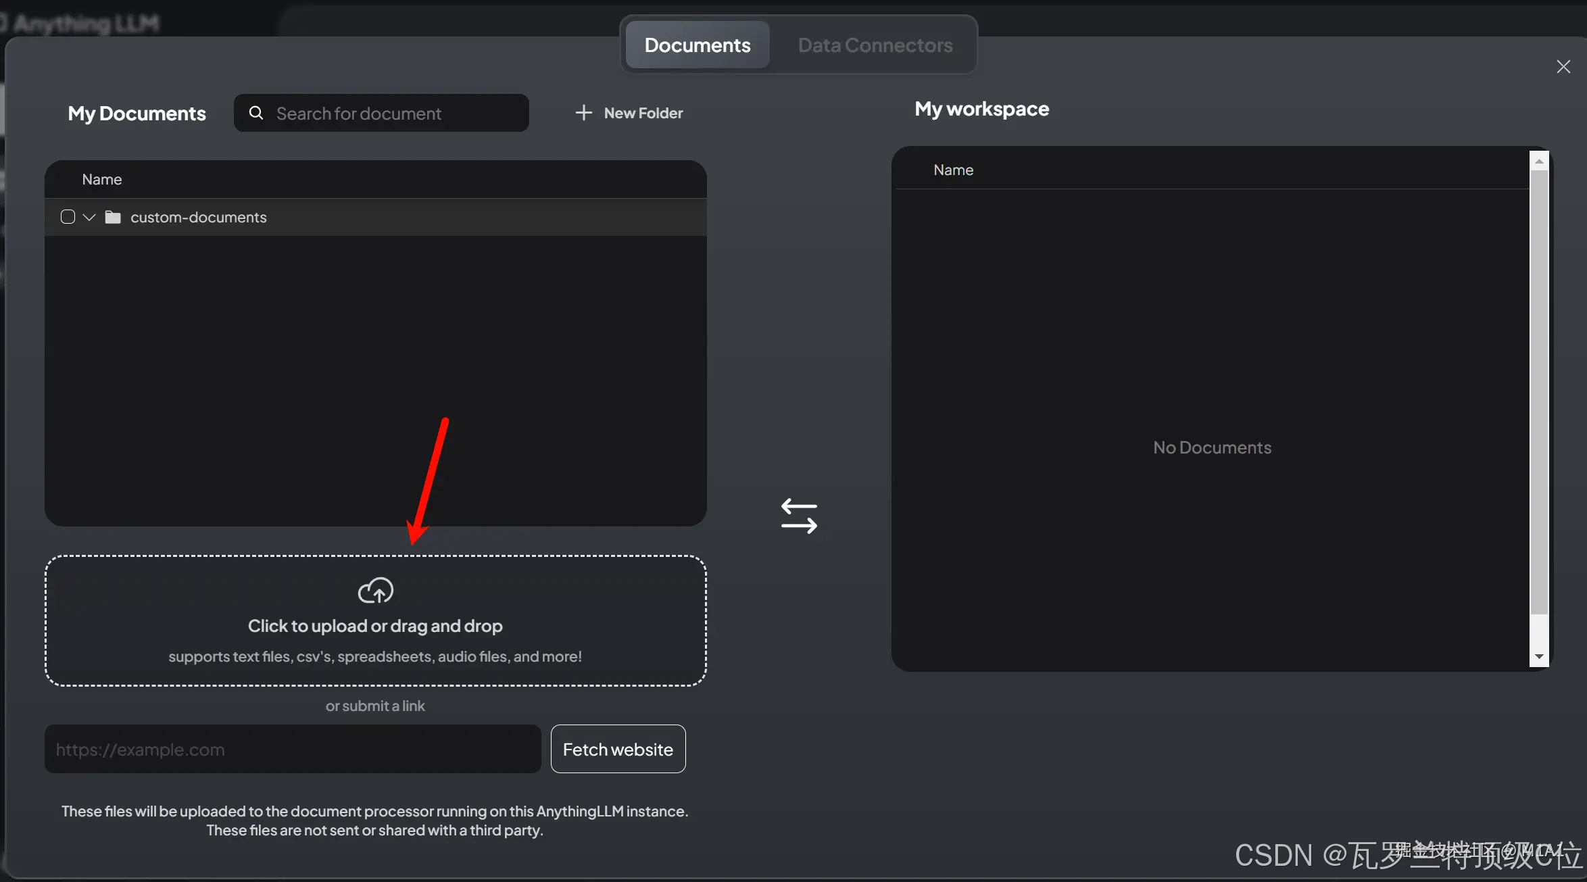
Task: Click the cloud upload icon
Action: (x=375, y=591)
